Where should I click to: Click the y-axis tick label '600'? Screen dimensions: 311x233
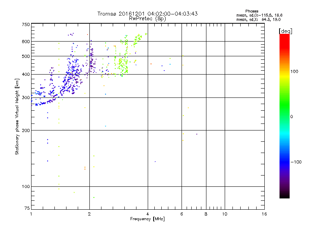[x=26, y=42]
